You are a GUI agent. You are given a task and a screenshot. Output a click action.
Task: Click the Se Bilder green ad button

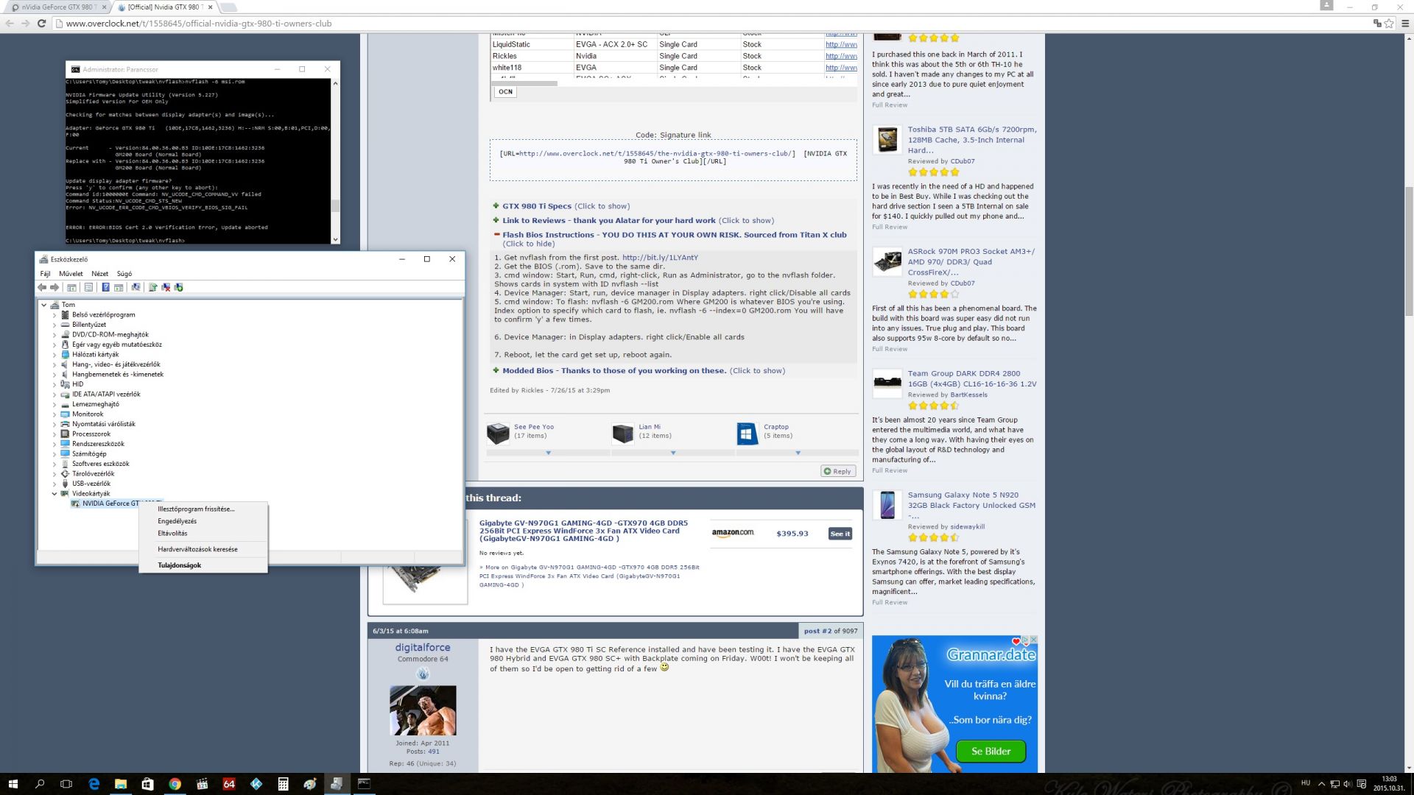tap(991, 752)
